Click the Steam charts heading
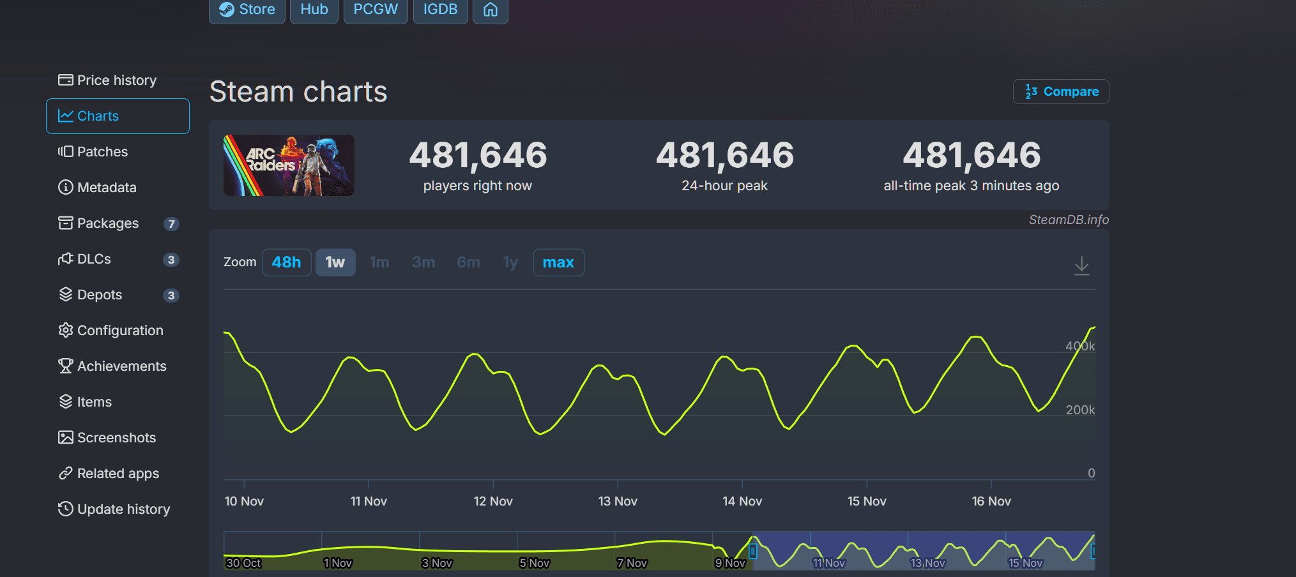 (298, 92)
